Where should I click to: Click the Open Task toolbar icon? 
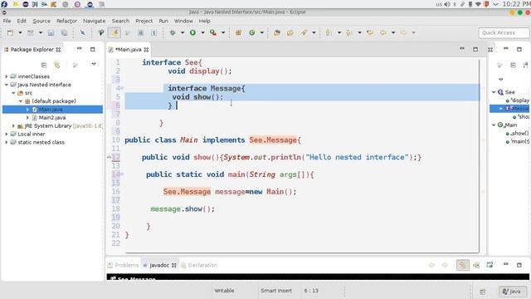[290, 32]
